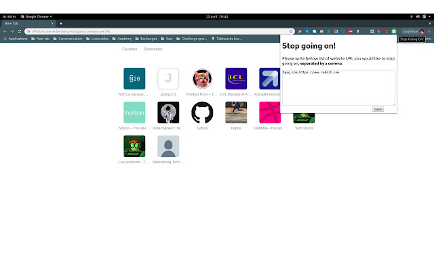Open the LCL Banque shortcut tile
Image resolution: width=434 pixels, height=271 pixels.
(x=236, y=79)
